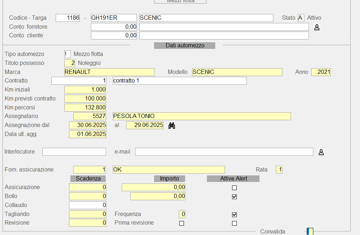Click the Anno field showing 2021

(x=321, y=72)
